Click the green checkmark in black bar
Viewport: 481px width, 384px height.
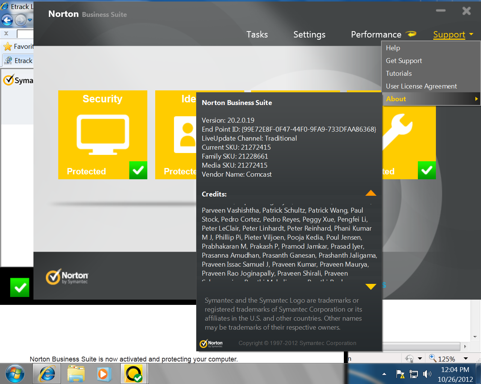20,287
